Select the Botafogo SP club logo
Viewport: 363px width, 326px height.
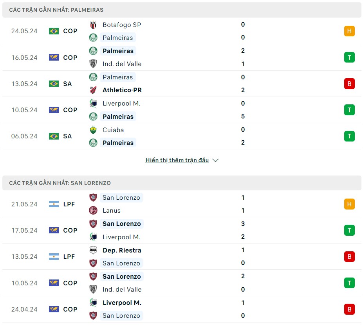point(93,25)
